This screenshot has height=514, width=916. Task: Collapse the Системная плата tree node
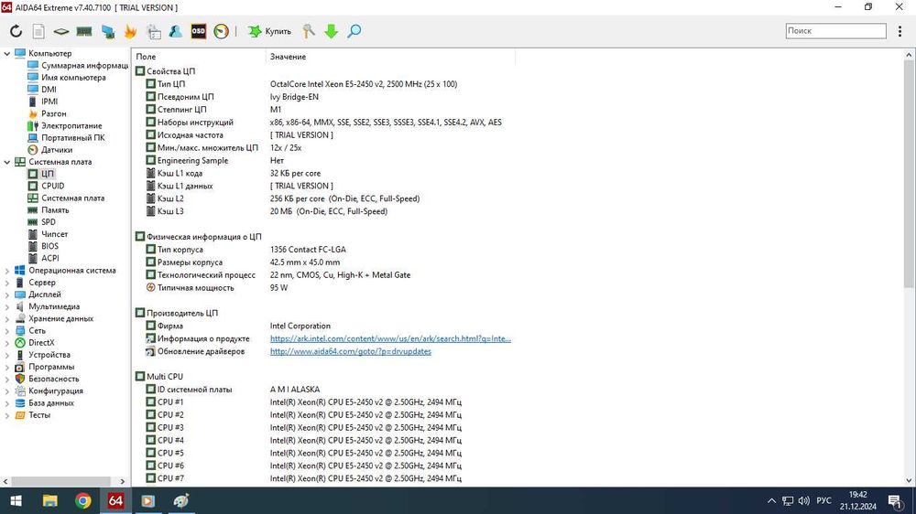(7, 162)
